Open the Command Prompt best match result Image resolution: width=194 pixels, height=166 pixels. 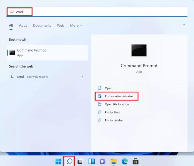[x=48, y=53]
